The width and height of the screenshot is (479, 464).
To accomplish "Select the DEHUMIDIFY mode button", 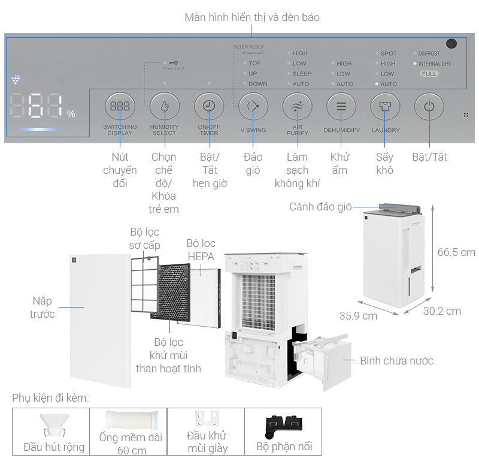I will (341, 107).
